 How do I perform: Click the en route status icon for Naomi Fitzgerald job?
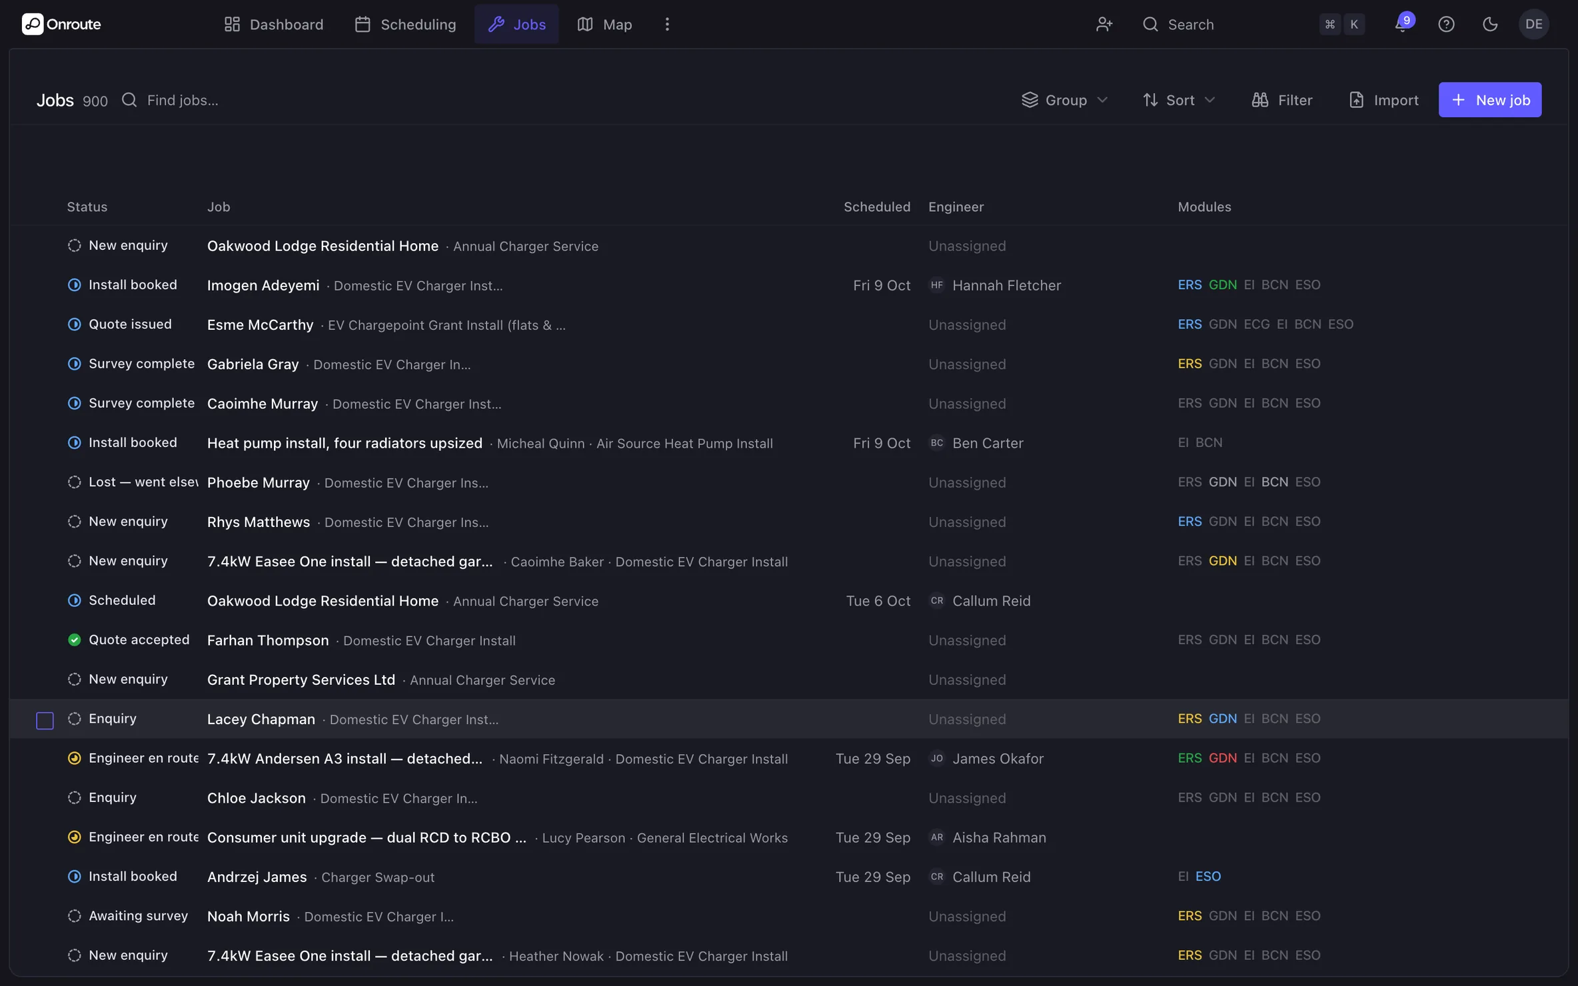pos(75,758)
